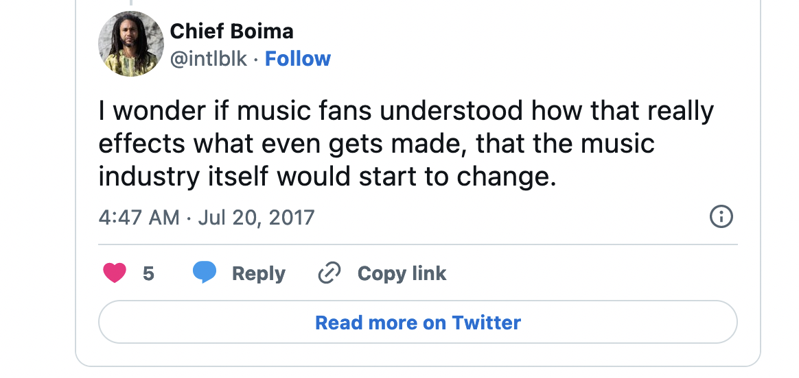This screenshot has width=799, height=378.
Task: Select the Copy link text
Action: point(402,273)
